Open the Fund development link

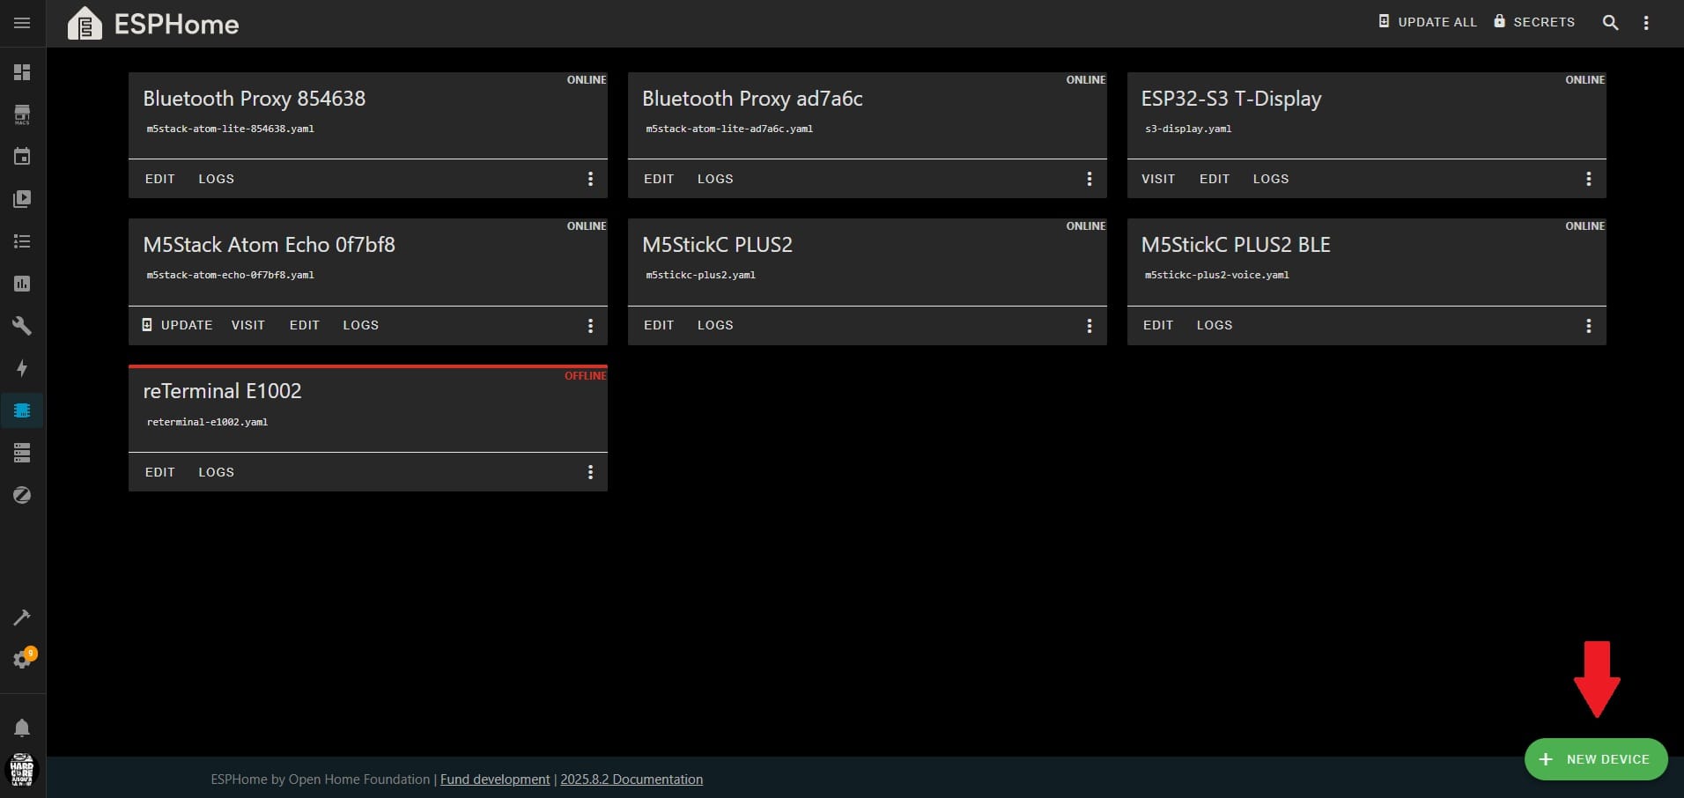pyautogui.click(x=495, y=780)
